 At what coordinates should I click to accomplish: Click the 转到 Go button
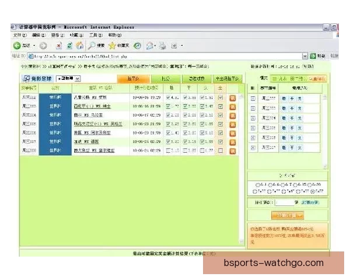coord(318,56)
